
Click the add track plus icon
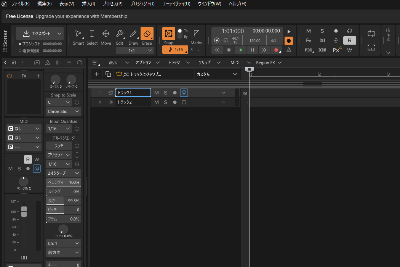(97, 74)
